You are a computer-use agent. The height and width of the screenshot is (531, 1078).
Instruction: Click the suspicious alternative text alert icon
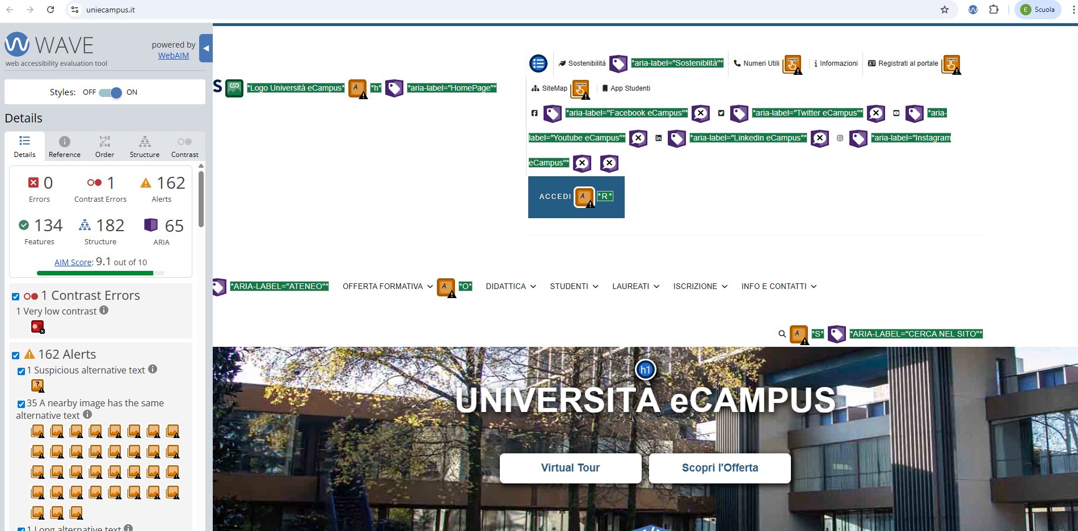37,386
